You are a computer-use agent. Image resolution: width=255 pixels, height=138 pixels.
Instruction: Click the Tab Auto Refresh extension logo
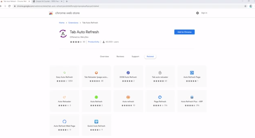[x=63, y=34]
